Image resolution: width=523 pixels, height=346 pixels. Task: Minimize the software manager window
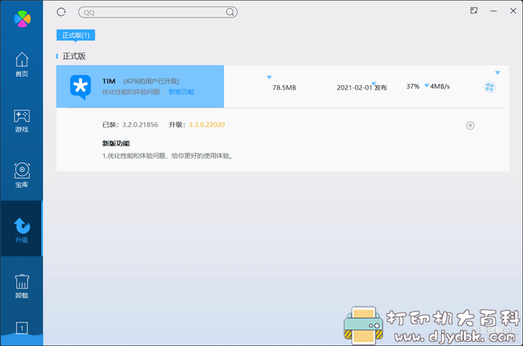click(x=494, y=11)
